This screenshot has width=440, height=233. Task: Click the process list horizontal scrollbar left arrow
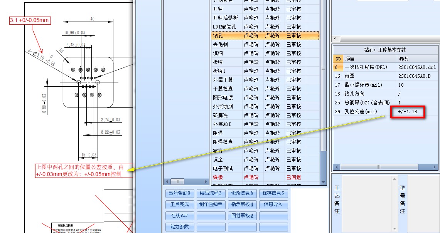point(167,182)
